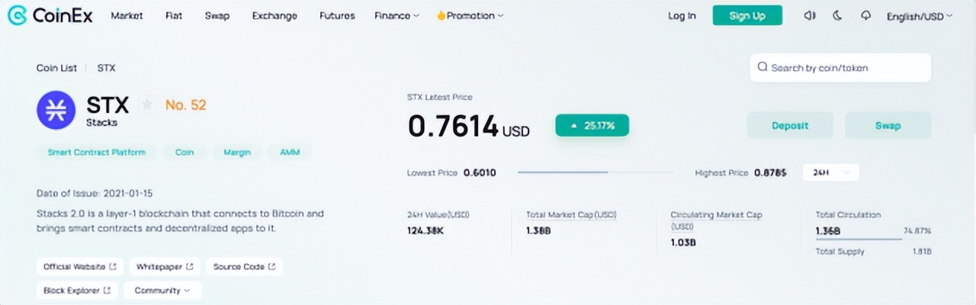Expand the Community dropdown
Image resolution: width=976 pixels, height=305 pixels.
pyautogui.click(x=162, y=291)
